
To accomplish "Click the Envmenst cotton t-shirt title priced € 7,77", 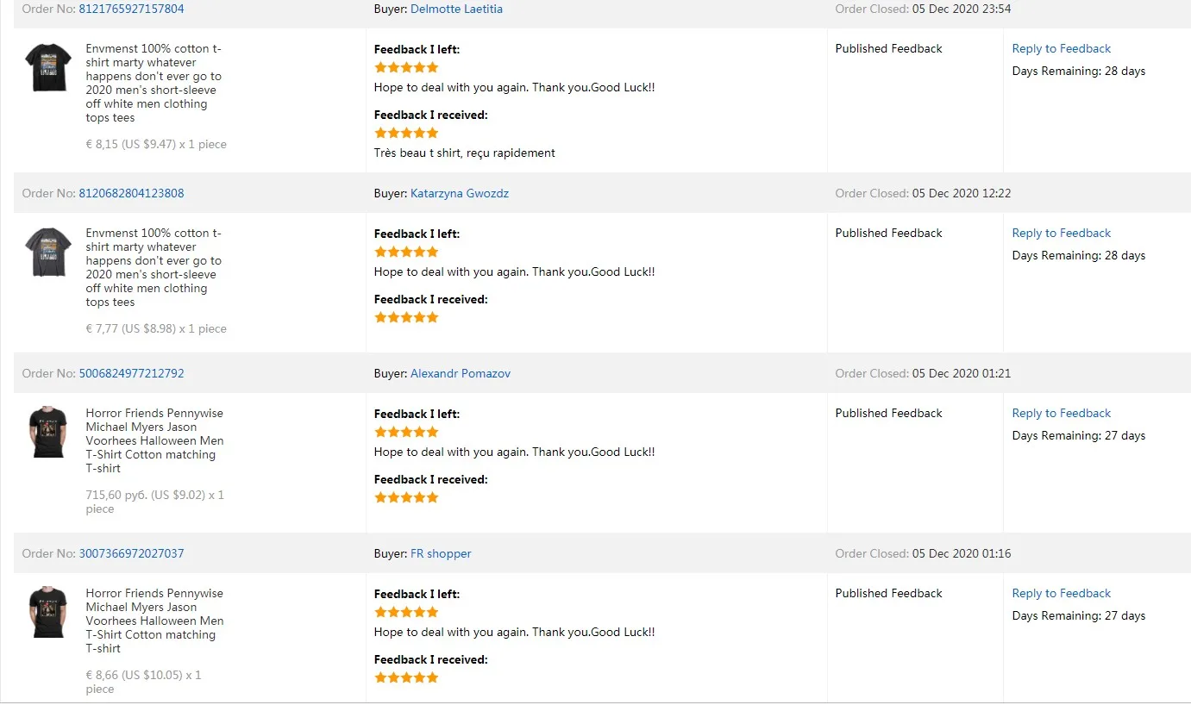I will [154, 267].
